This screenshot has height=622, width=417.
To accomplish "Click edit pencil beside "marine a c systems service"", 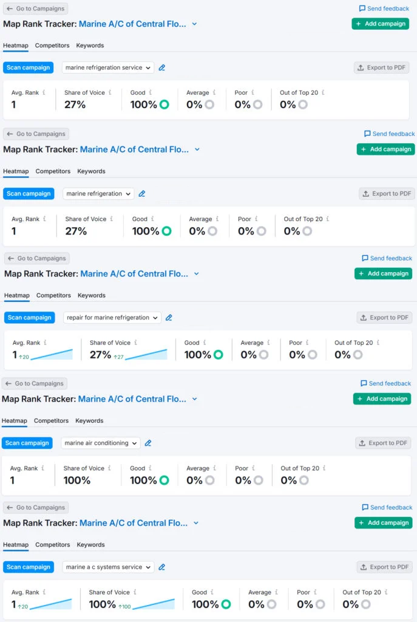I will tap(162, 567).
